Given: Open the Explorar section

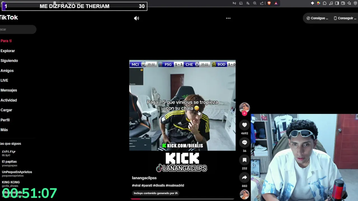Looking at the screenshot, I should tap(8, 51).
